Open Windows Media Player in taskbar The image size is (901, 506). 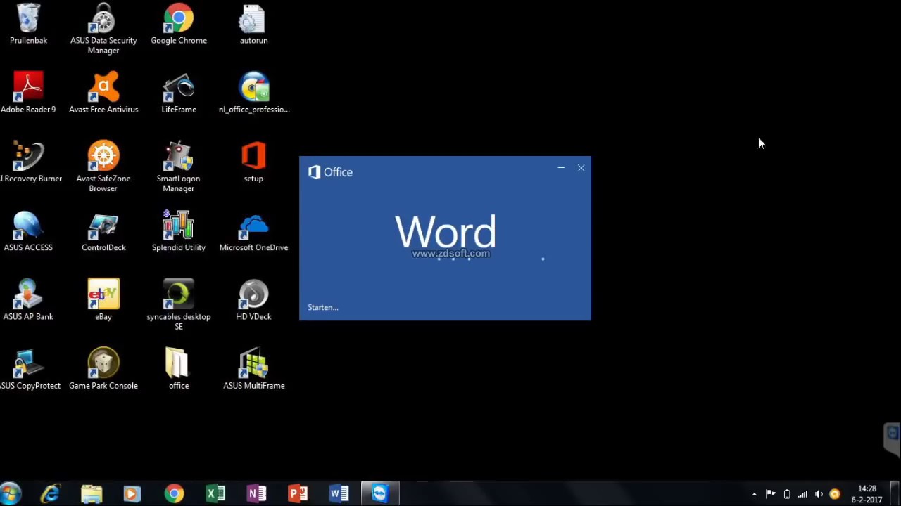(x=132, y=494)
